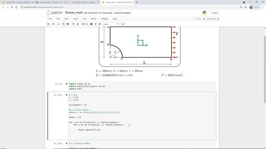Open the command palette keyboard icon

pyautogui.click(x=123, y=24)
